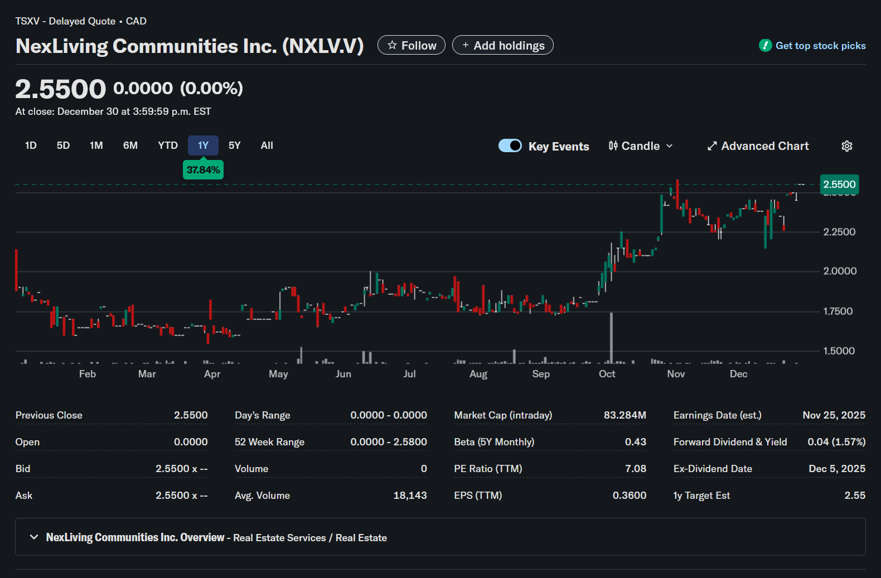Click the Volume value 0
Screen dimensions: 881x578
[x=424, y=469]
